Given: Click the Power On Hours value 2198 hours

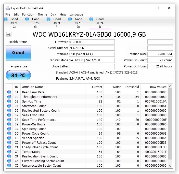Looking at the screenshot, I should click(160, 66).
